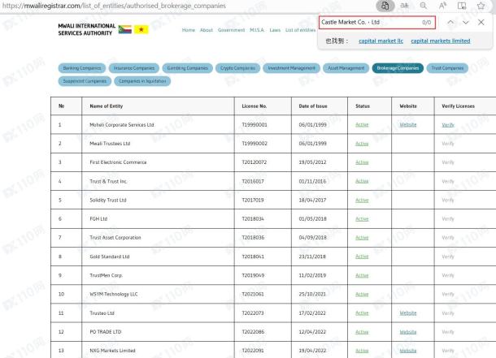Open the zoom magnifier icon in address bar
The image size is (496, 358).
pyautogui.click(x=424, y=6)
